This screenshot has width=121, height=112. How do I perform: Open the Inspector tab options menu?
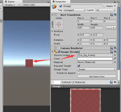(118, 2)
